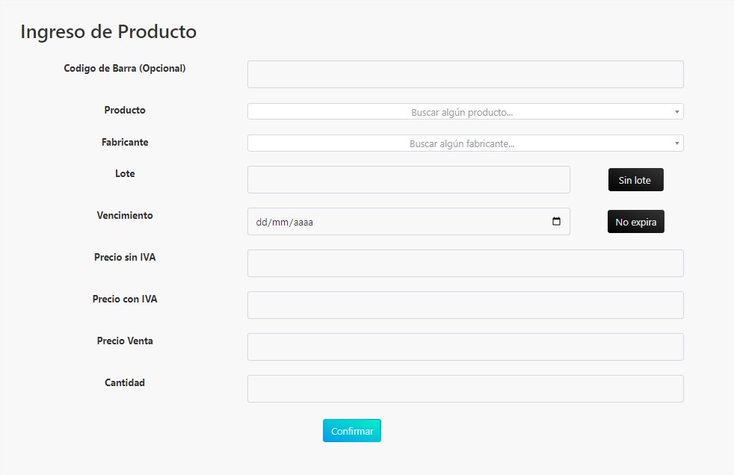The image size is (734, 475).
Task: Focus the Vencimiento date field
Action: point(409,222)
